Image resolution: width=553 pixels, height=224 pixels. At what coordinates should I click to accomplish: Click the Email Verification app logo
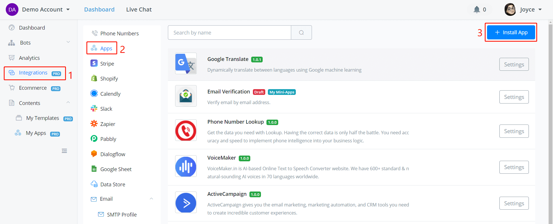point(186,96)
